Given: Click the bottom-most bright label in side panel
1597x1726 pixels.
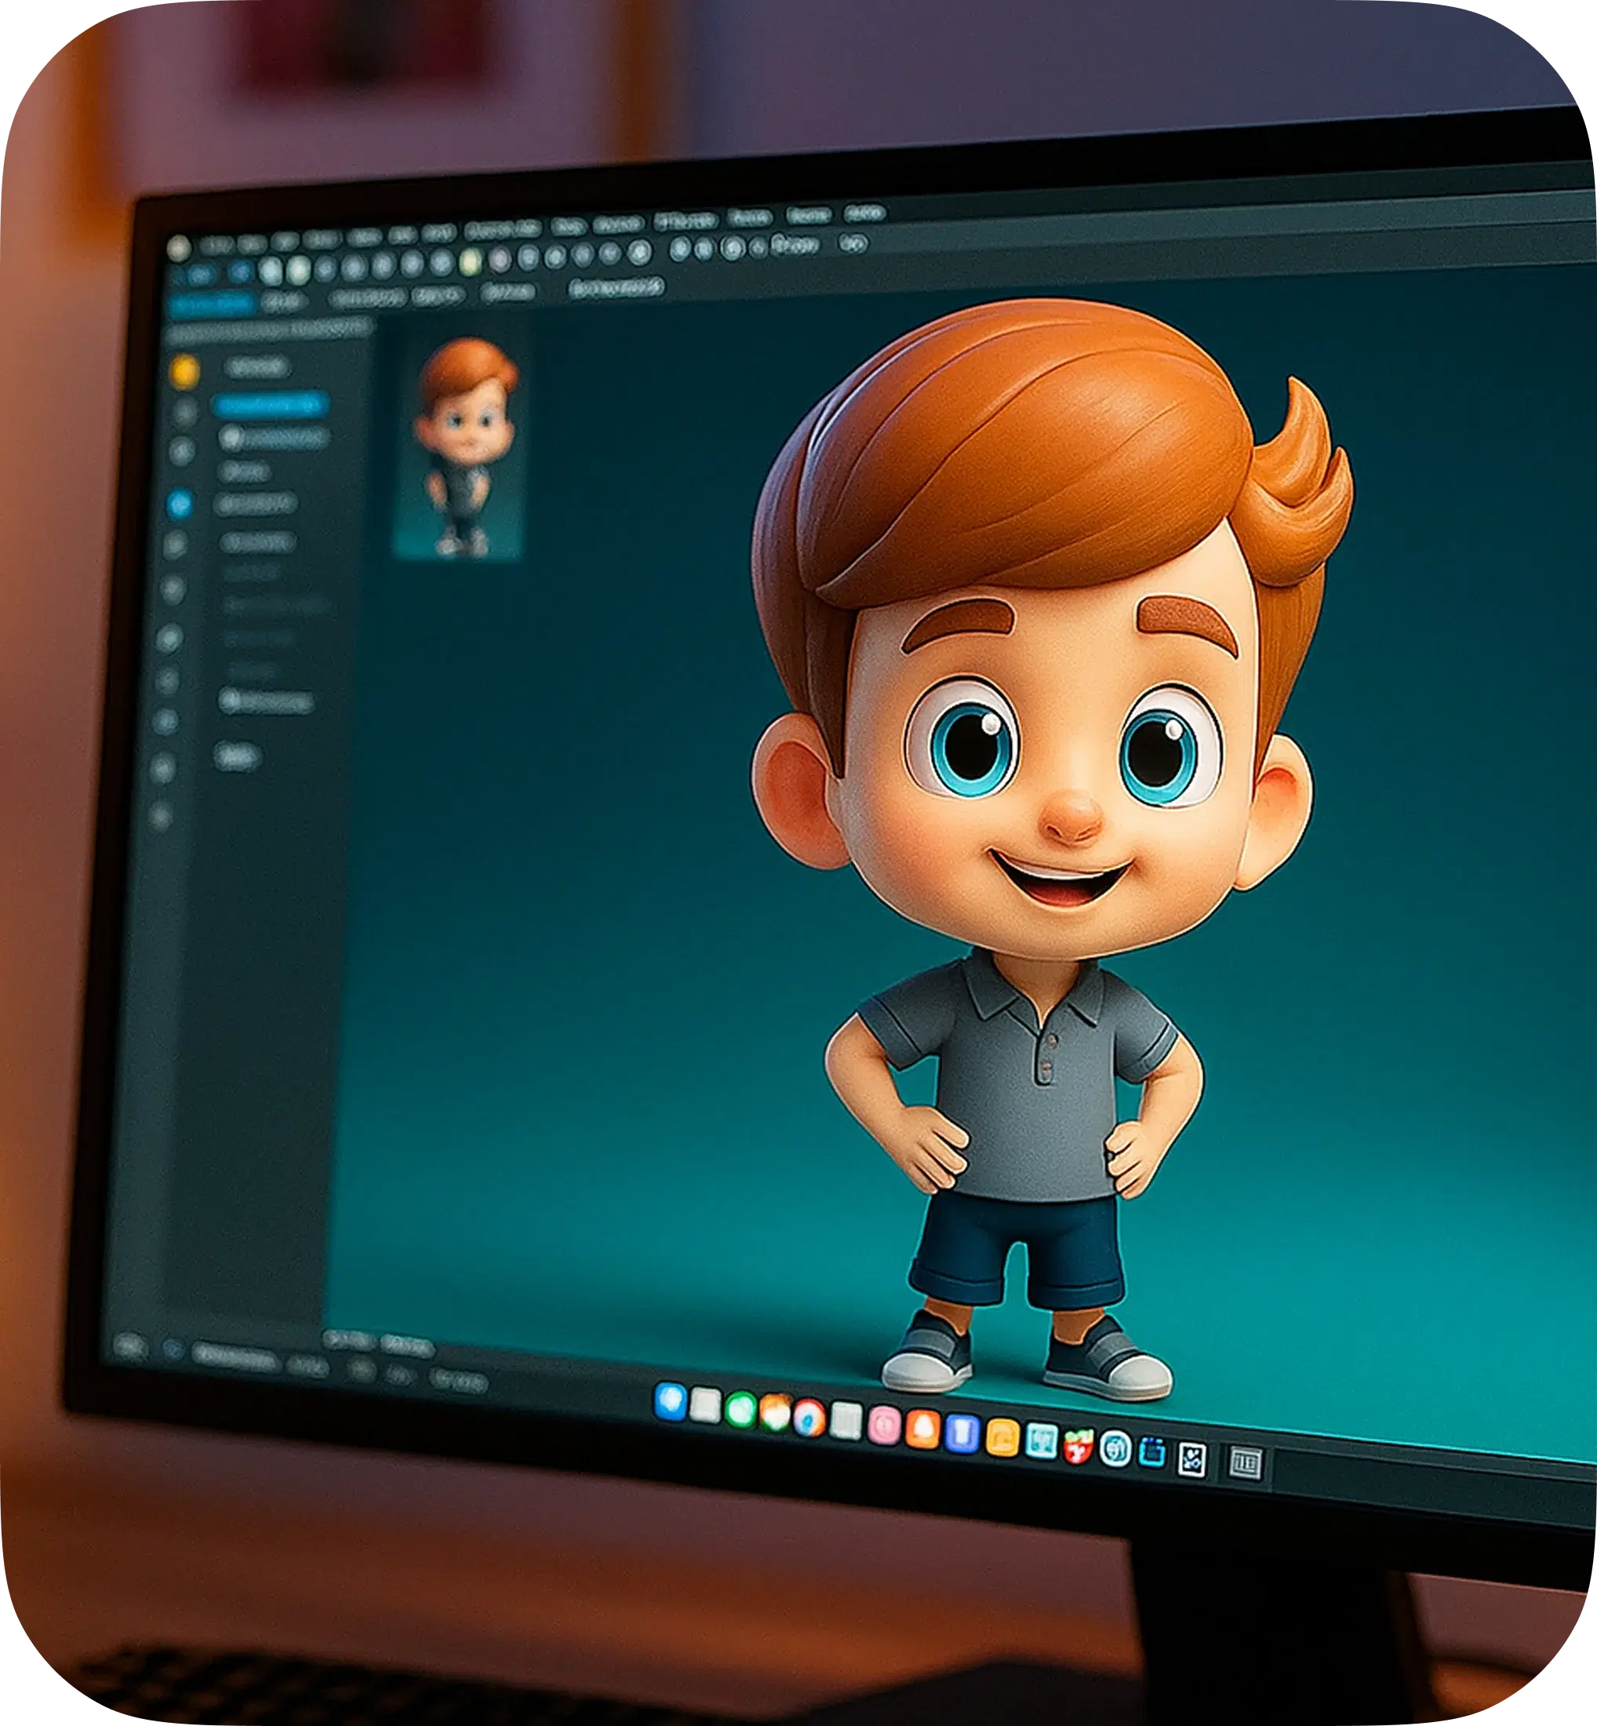Looking at the screenshot, I should (237, 757).
